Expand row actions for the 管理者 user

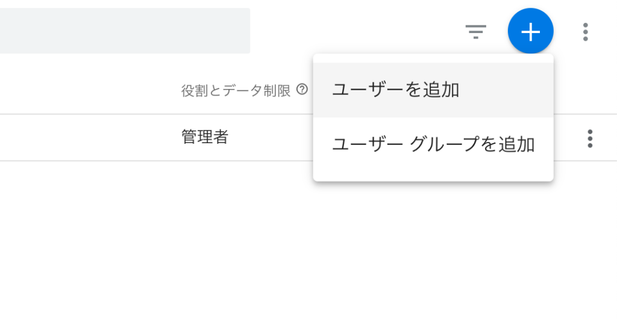point(589,138)
